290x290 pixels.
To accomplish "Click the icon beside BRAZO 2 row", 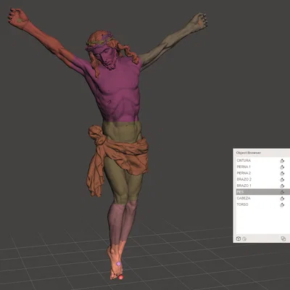I will coord(282,180).
